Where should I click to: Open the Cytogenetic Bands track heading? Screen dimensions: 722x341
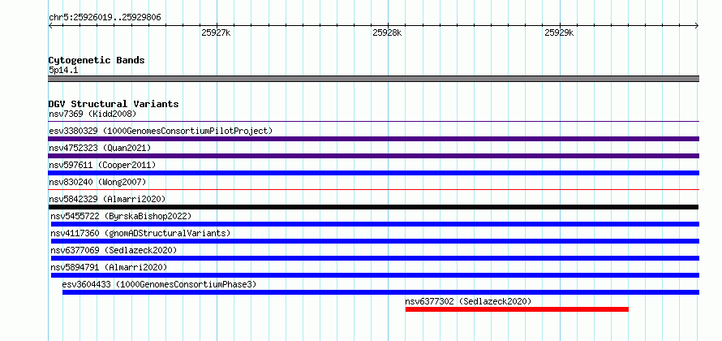coord(97,60)
